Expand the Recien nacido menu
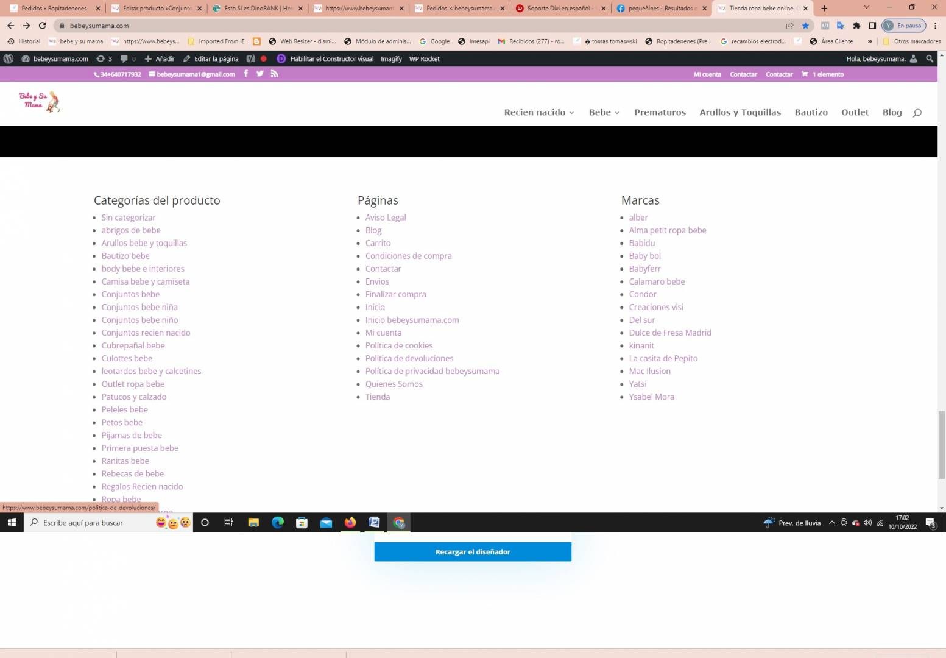This screenshot has width=946, height=658. (539, 113)
